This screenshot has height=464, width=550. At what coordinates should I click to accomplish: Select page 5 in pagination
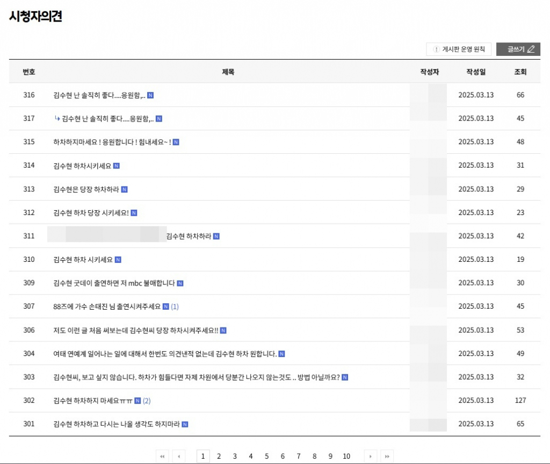pyautogui.click(x=266, y=456)
